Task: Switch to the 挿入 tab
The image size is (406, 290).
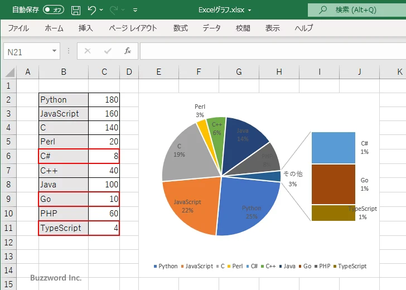Action: pyautogui.click(x=86, y=28)
